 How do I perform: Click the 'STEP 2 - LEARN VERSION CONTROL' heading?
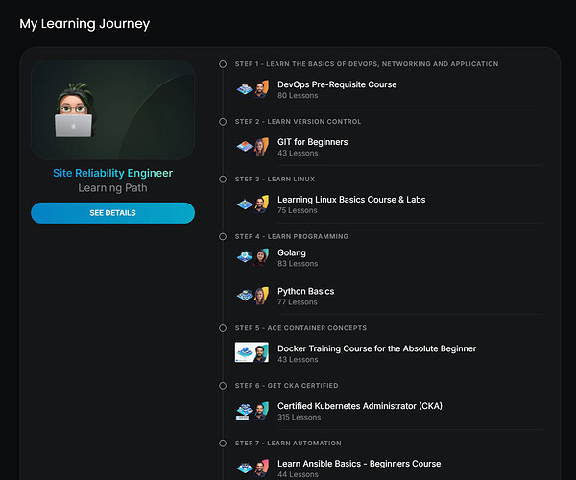(298, 122)
